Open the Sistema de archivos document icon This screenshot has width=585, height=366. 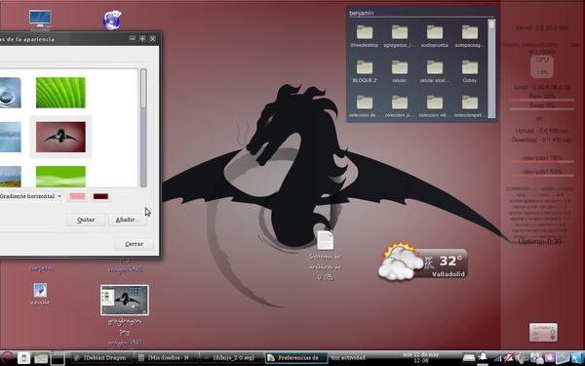coord(325,240)
